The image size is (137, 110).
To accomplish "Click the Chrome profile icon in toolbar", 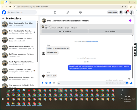I will (x=131, y=7).
